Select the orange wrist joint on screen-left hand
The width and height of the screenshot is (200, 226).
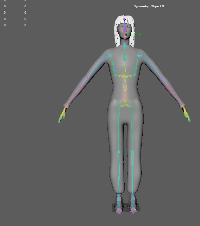click(x=66, y=107)
